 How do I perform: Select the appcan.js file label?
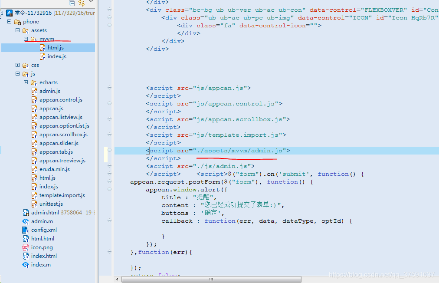point(51,109)
